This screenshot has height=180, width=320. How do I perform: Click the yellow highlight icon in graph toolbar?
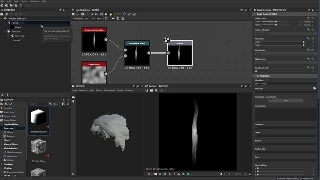[111, 14]
